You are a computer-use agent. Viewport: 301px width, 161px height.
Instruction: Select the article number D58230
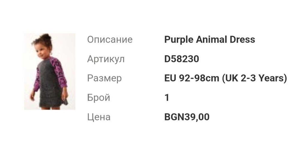tap(182, 59)
